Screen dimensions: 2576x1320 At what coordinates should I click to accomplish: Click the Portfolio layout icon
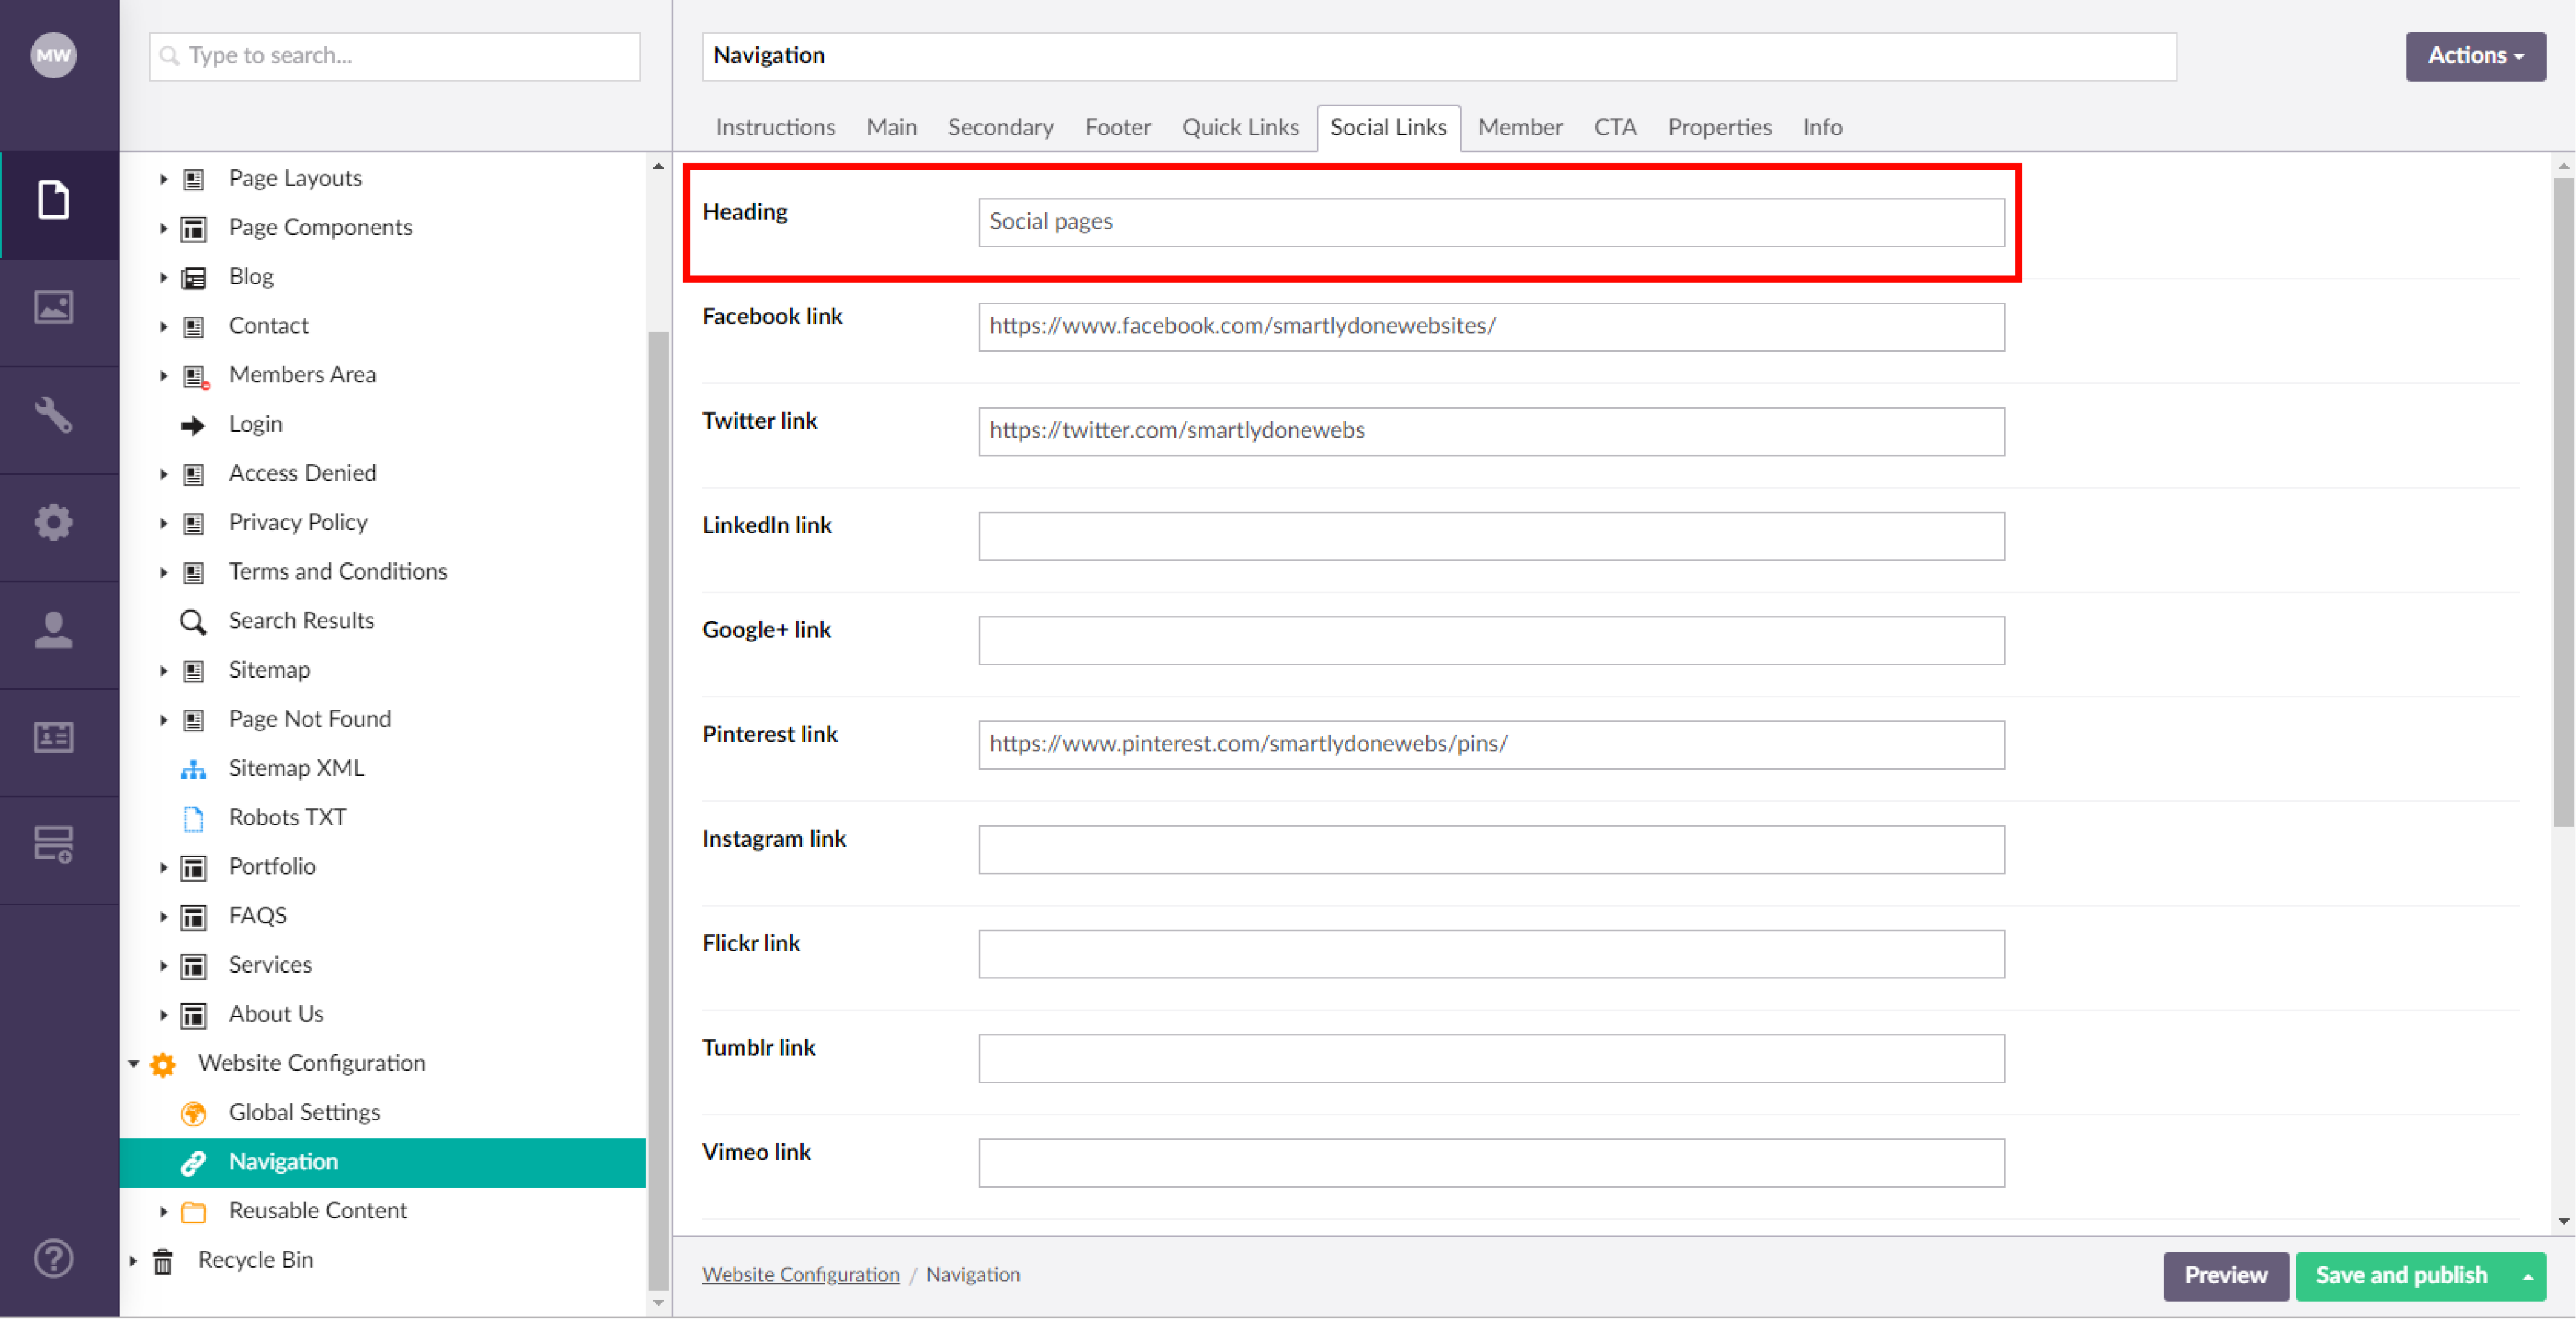click(193, 868)
